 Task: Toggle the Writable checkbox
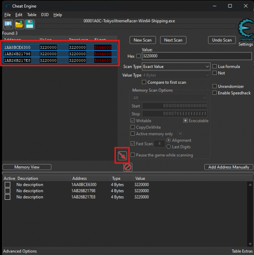pyautogui.click(x=133, y=121)
